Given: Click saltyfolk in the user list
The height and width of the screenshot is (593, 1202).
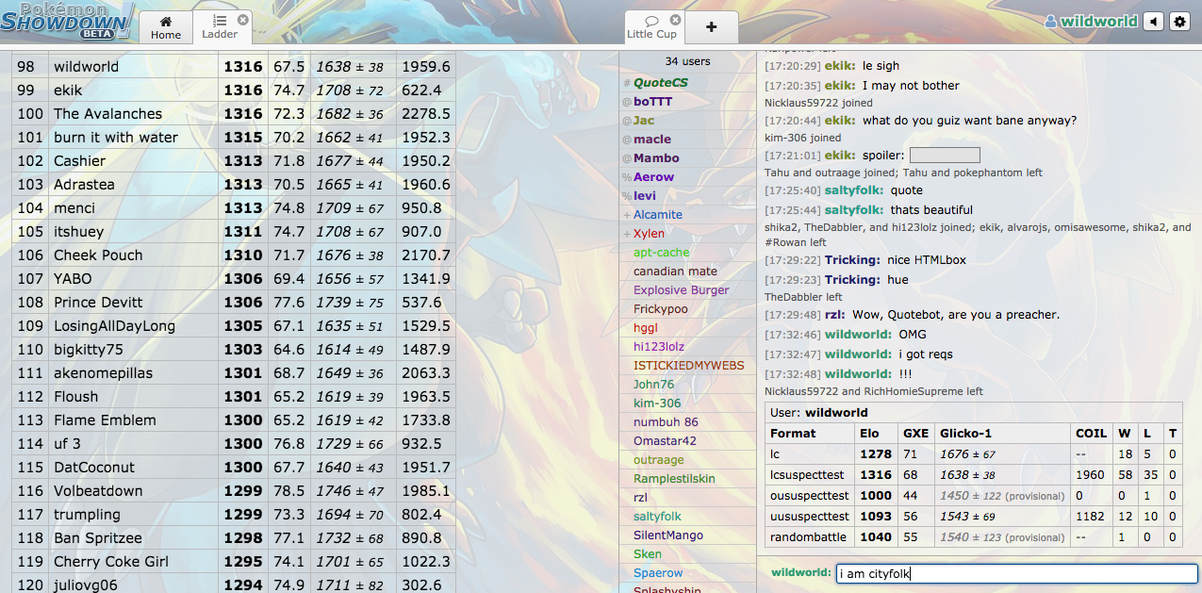Looking at the screenshot, I should coord(657,517).
